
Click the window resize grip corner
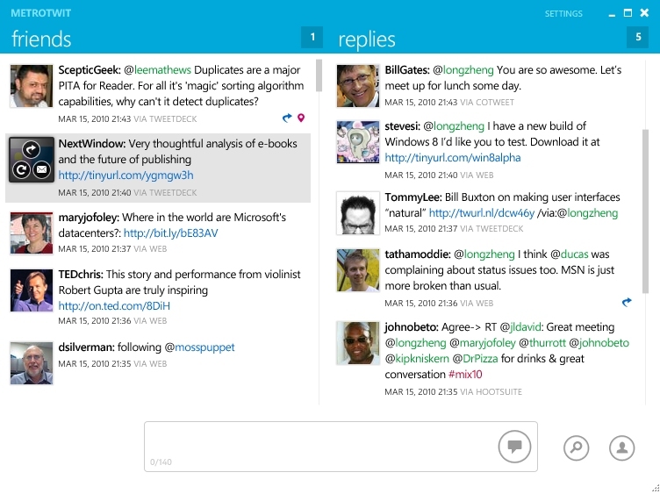click(655, 489)
